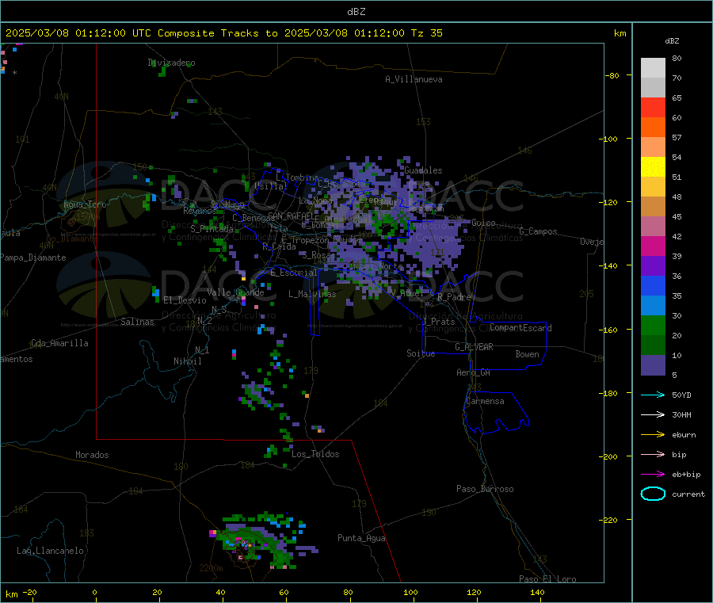This screenshot has height=603, width=713.
Task: Select the red 60-65 dBZ color swatch
Action: pos(653,107)
